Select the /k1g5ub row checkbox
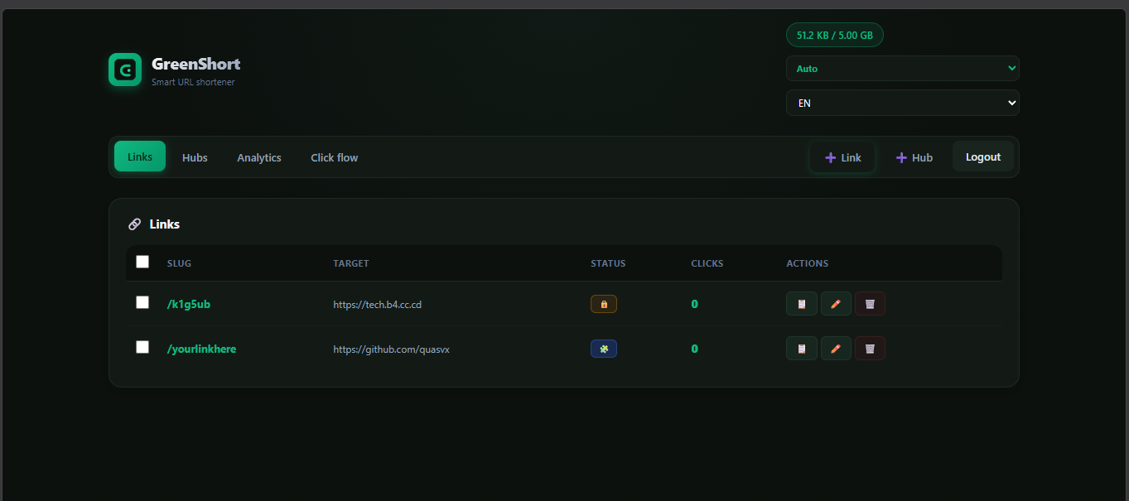 [142, 302]
